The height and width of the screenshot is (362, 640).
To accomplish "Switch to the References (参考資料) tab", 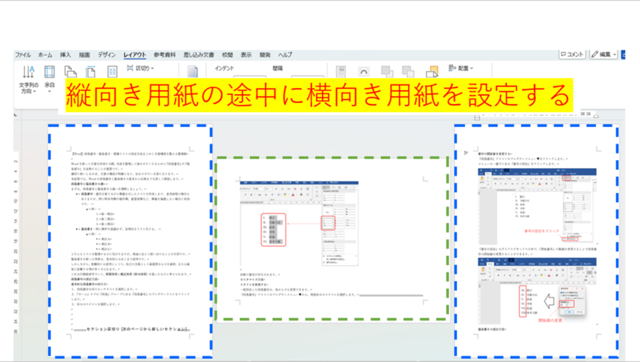I will click(165, 55).
